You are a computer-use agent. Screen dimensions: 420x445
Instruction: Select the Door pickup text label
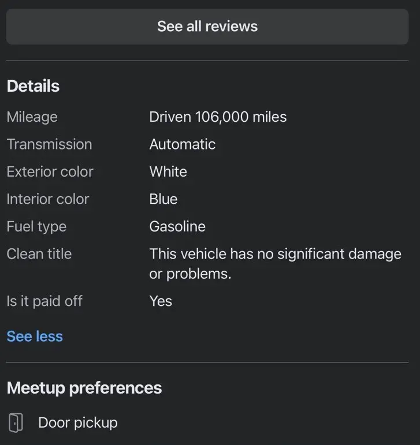point(78,422)
